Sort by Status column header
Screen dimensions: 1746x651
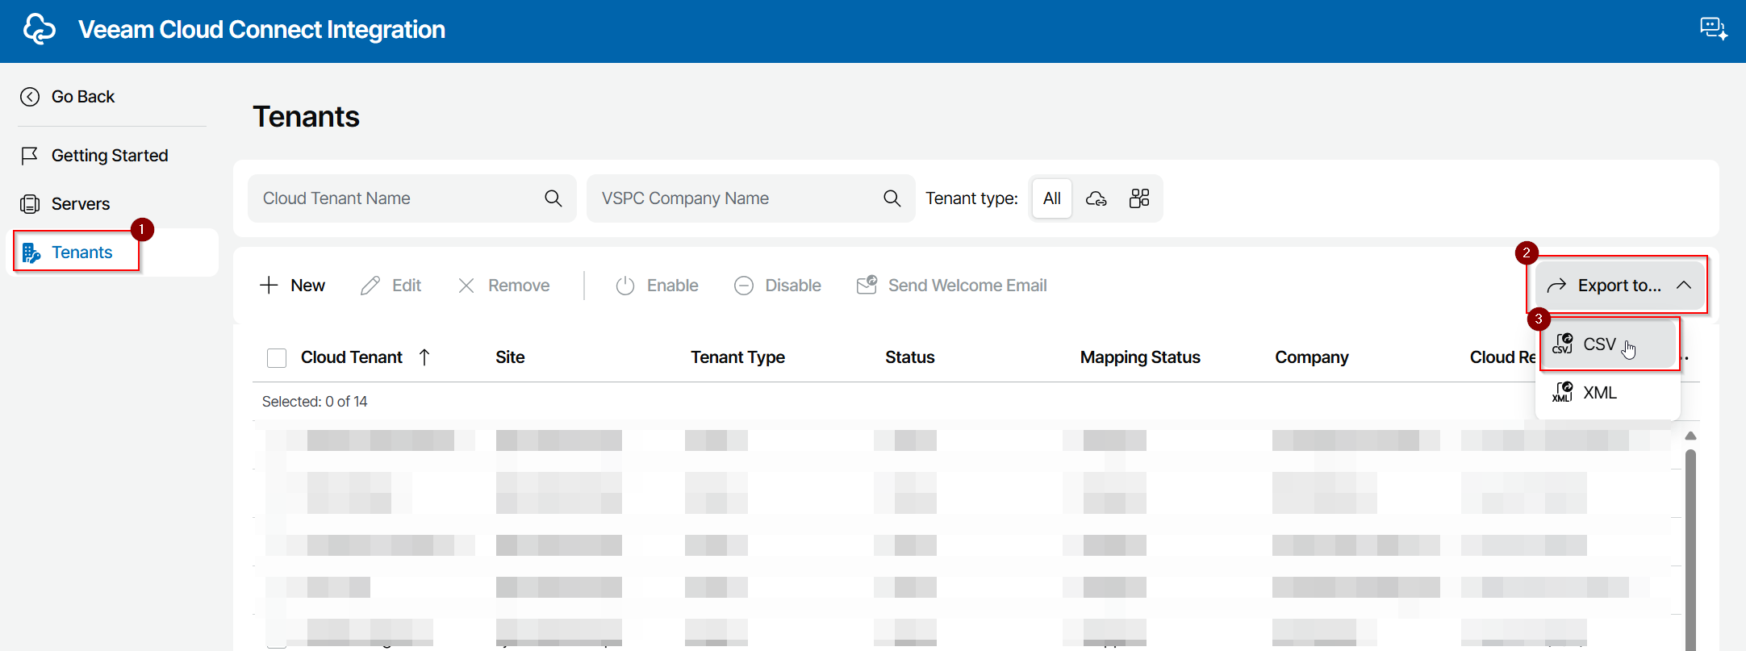(909, 357)
